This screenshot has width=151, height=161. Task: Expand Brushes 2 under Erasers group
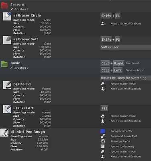20,9
